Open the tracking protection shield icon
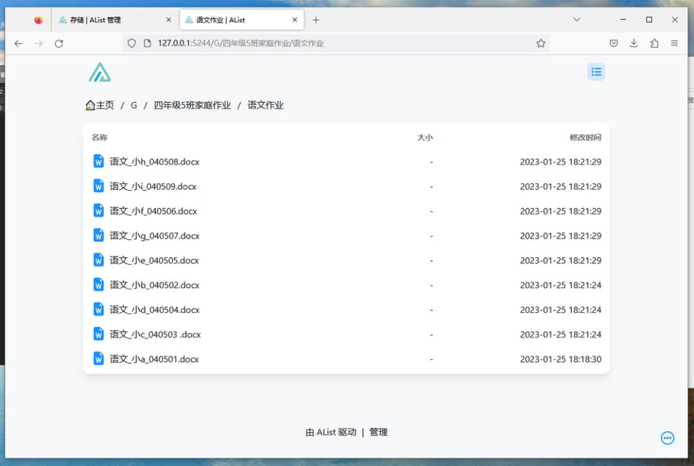Viewport: 694px width, 466px height. click(132, 43)
